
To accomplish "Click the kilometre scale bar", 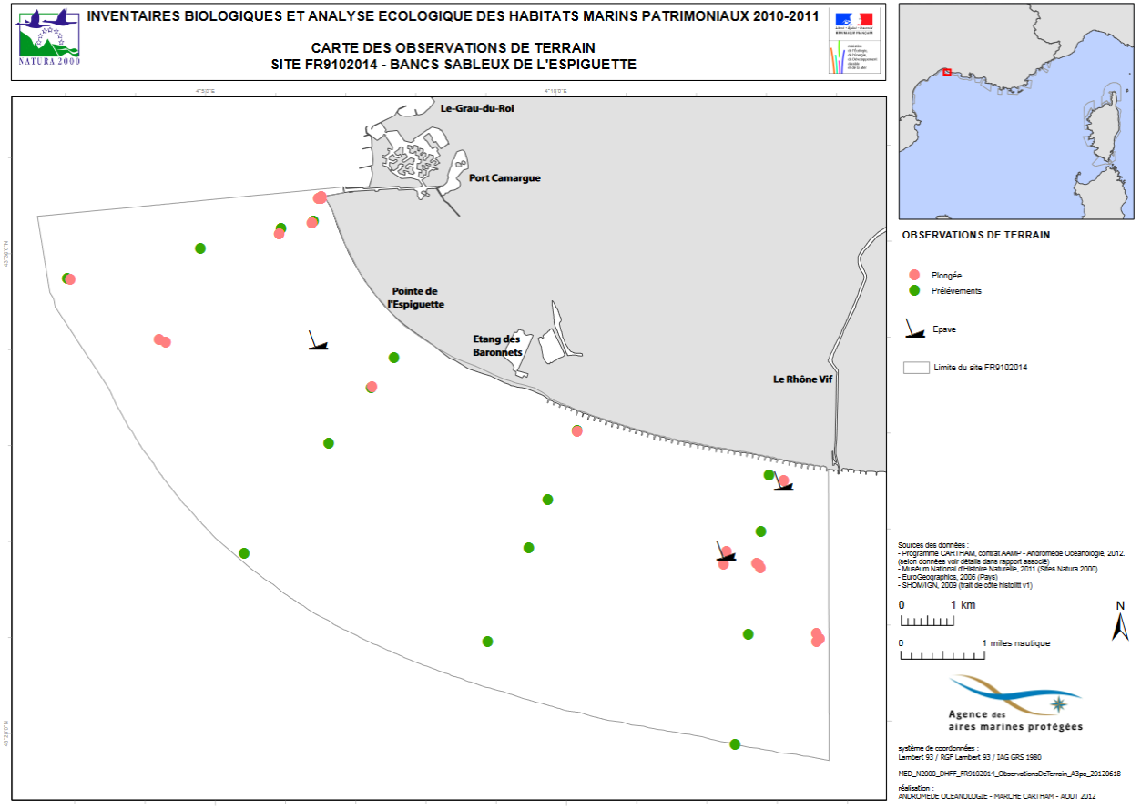I will click(927, 621).
